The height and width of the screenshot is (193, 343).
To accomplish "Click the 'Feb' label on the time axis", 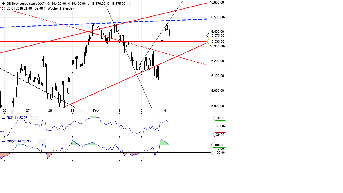I will 96,110.
